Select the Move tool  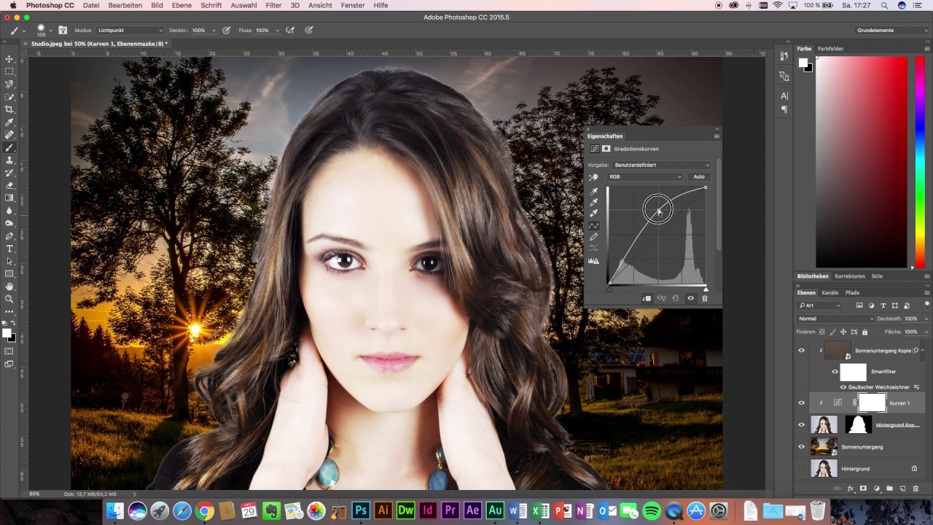[9, 59]
